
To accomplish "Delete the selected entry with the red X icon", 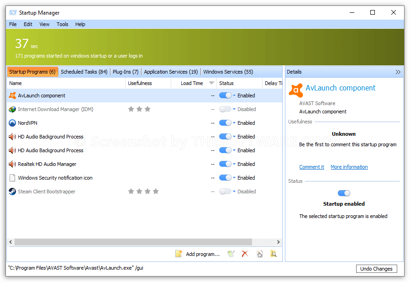I will pos(245,254).
